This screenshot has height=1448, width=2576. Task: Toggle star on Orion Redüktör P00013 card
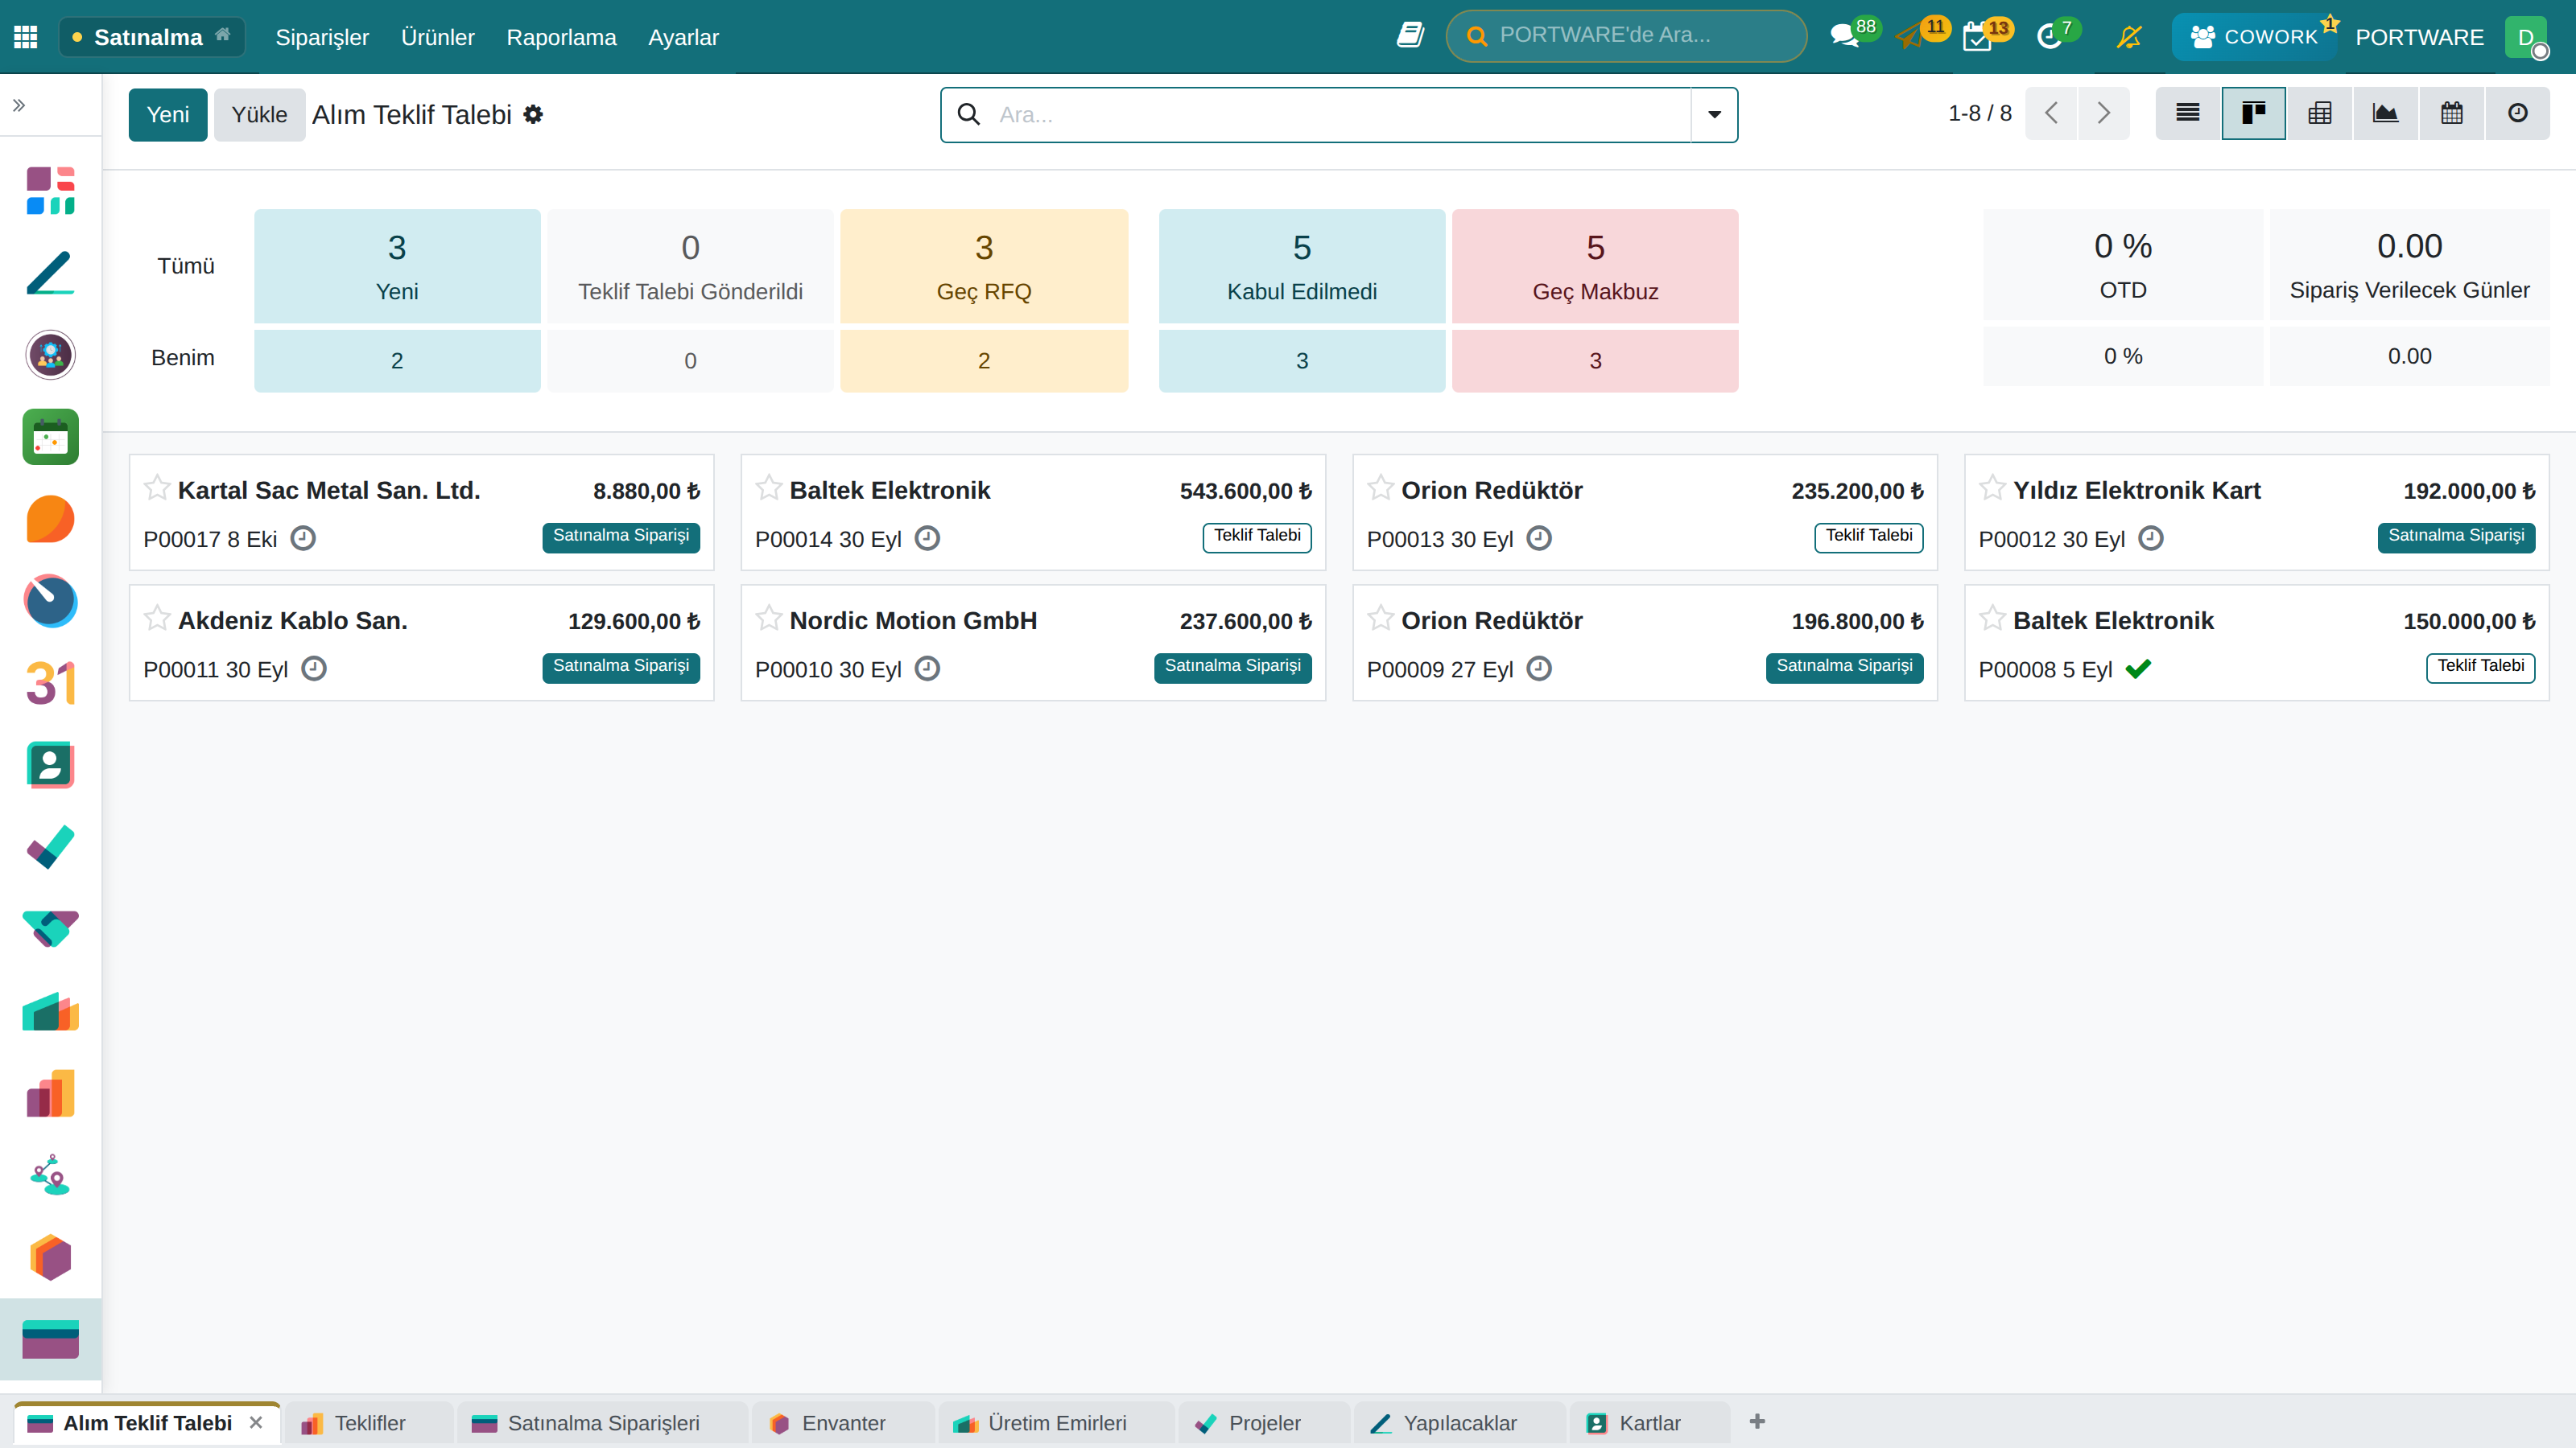click(x=1381, y=487)
